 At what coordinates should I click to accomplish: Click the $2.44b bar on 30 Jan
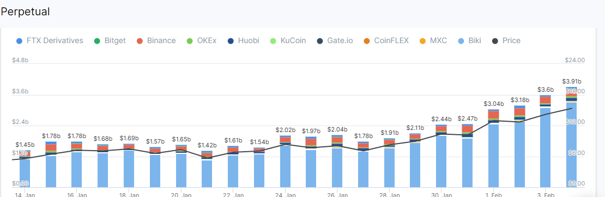[441, 156]
